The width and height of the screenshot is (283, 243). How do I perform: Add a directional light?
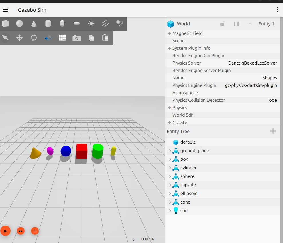[x=105, y=23]
